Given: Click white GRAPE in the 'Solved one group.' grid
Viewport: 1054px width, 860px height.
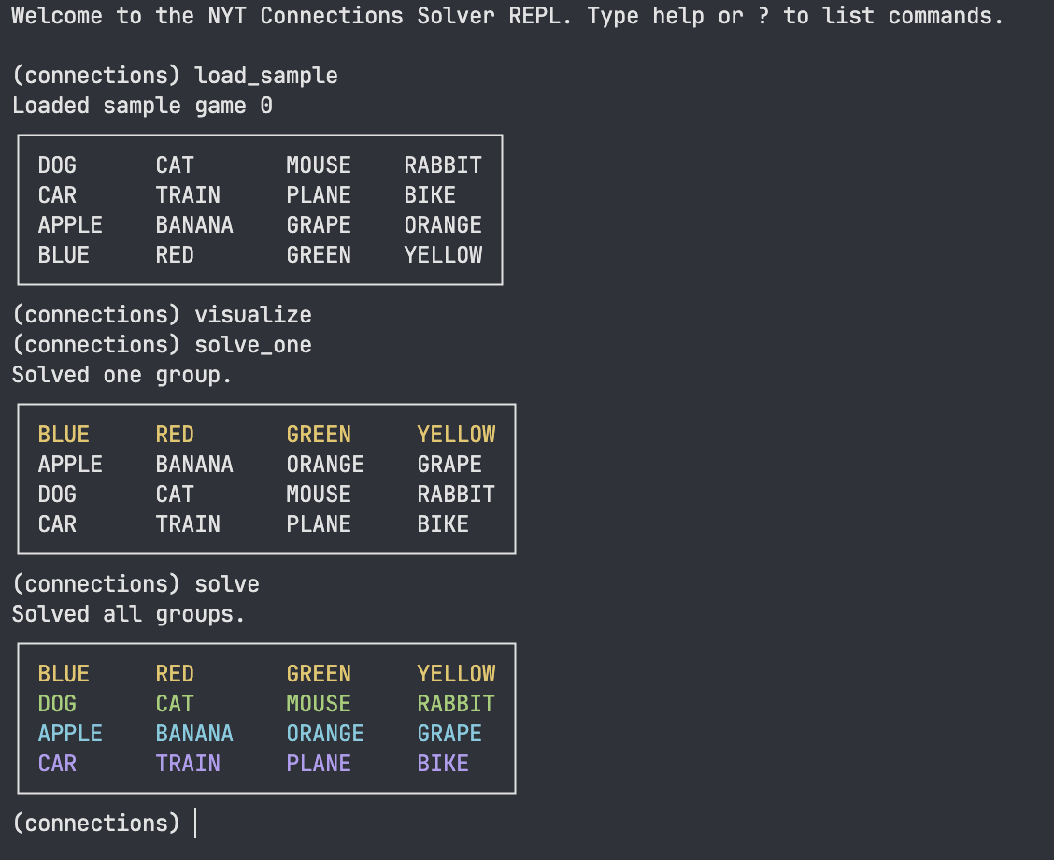Looking at the screenshot, I should (x=449, y=464).
